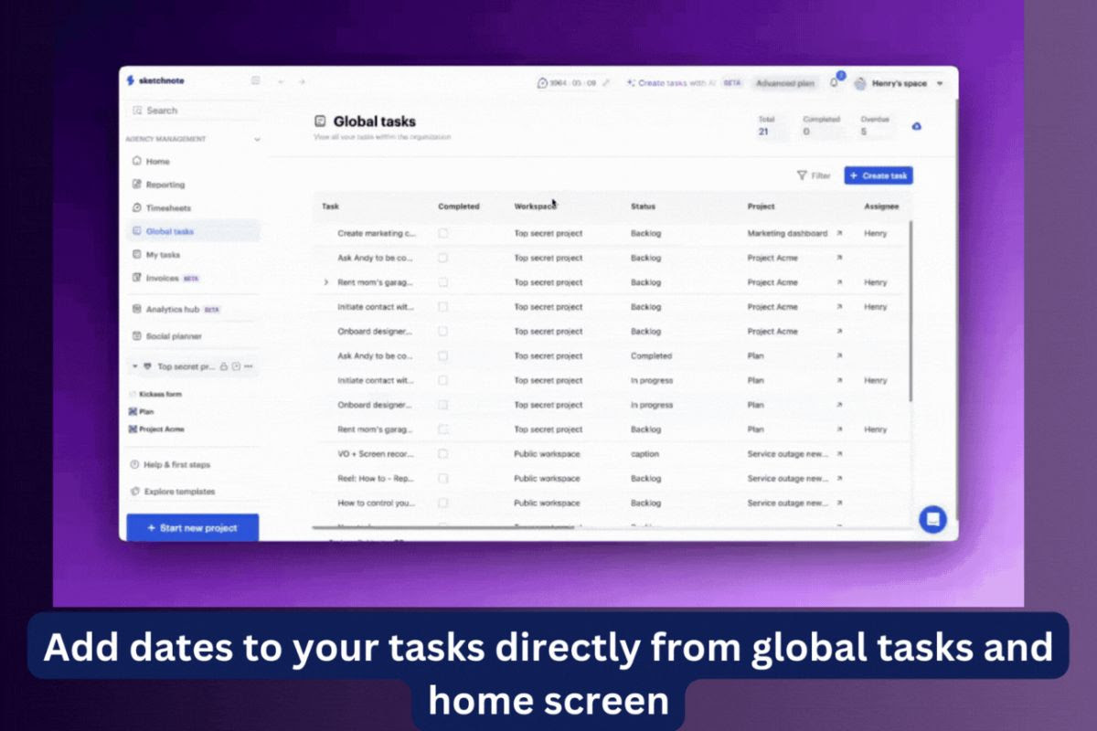Open Marketing dashboard project arrow link
Screen dimensions: 1097x731
pos(838,234)
